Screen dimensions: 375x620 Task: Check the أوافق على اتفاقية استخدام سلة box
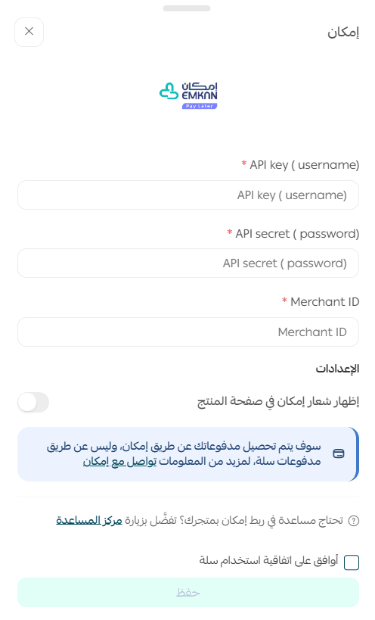click(x=352, y=562)
